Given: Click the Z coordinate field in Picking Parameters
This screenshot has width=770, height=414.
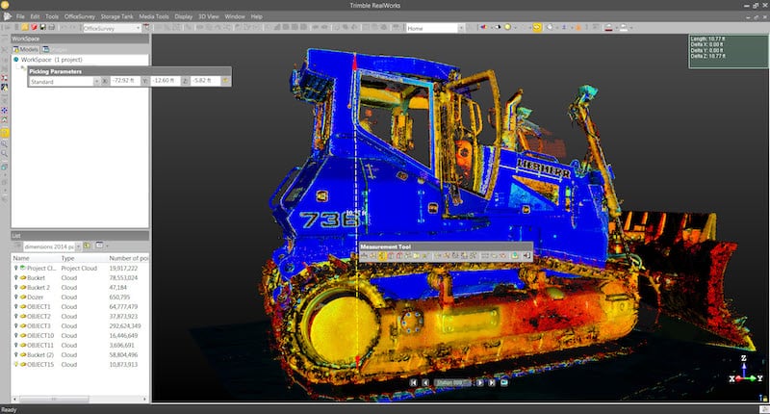Looking at the screenshot, I should coord(204,81).
